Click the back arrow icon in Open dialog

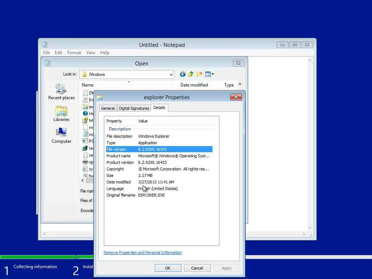[x=182, y=74]
